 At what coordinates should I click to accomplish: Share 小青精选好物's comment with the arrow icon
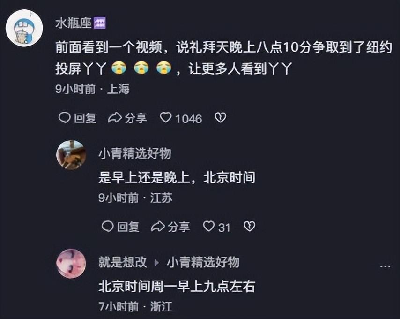[x=158, y=227]
